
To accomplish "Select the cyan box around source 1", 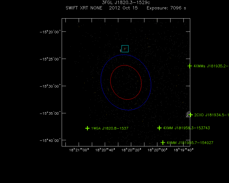I will (125, 49).
